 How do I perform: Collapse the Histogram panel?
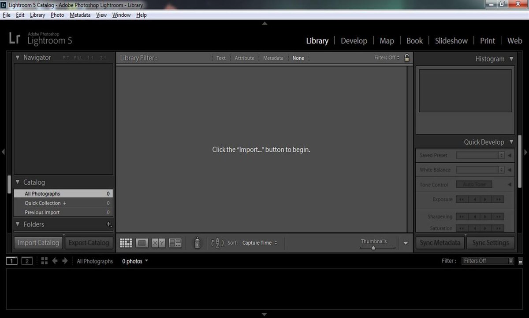point(511,58)
